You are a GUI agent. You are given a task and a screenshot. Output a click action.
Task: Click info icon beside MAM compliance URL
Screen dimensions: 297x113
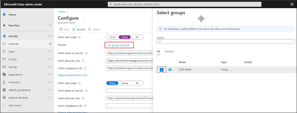(85, 106)
